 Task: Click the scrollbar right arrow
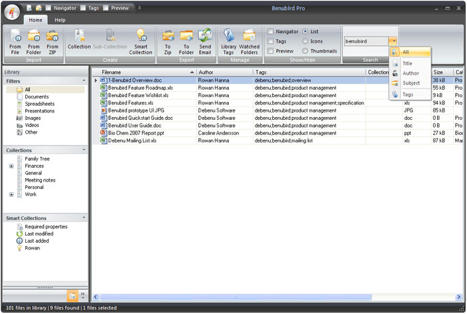coord(459,297)
